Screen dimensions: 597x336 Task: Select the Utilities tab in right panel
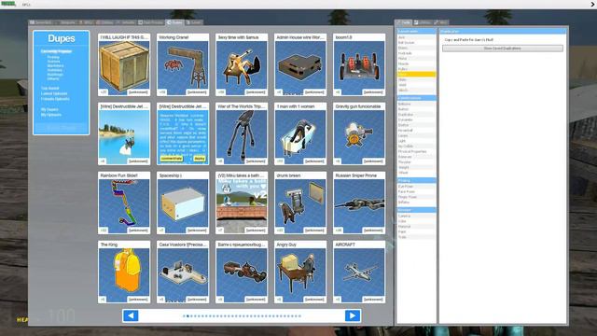(x=423, y=22)
